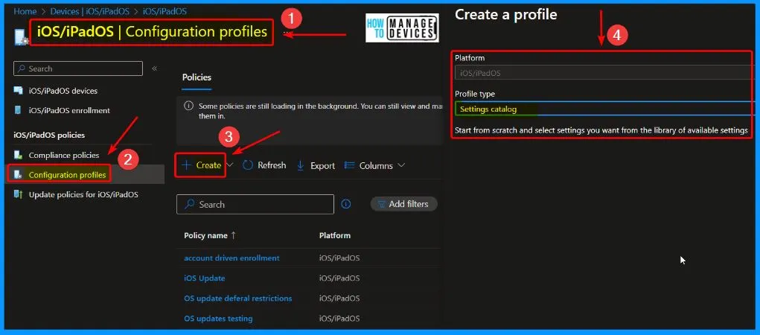Click the info icon in loading policies banner
Screen dimensions: 760x335
[x=188, y=106]
